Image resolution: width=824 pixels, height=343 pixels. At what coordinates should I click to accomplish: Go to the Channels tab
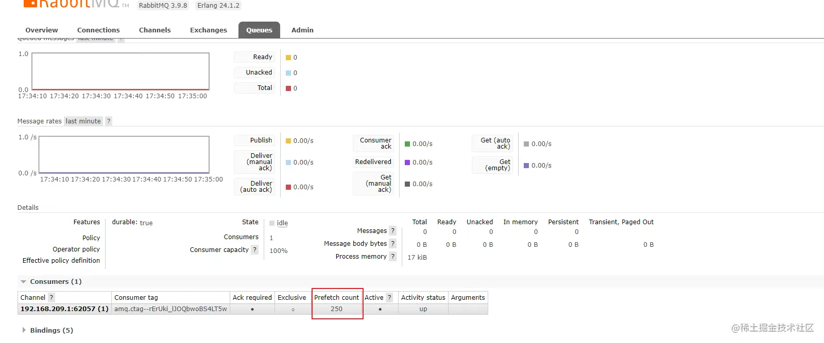[x=154, y=30]
